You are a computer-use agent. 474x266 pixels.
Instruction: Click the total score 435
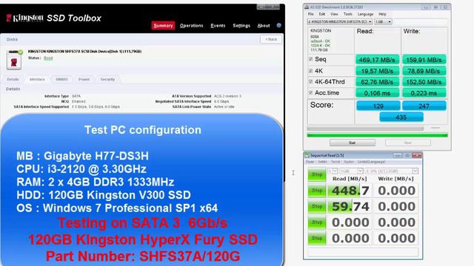point(401,117)
